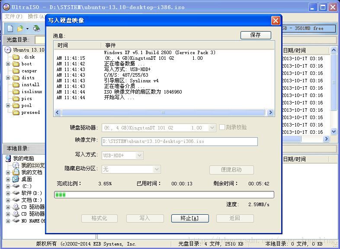Select the preseed folder icon
The height and width of the screenshot is (249, 340).
tap(16, 113)
